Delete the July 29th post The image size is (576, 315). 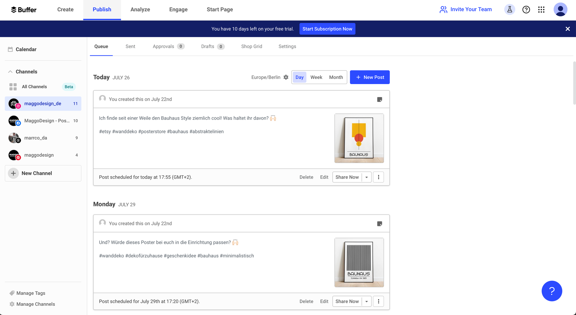click(x=306, y=301)
